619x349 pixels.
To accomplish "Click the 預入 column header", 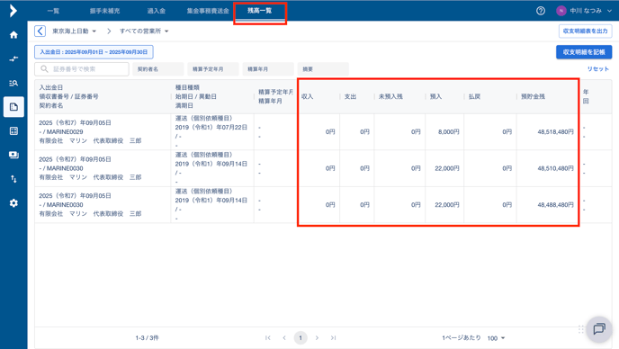I will [x=435, y=96].
